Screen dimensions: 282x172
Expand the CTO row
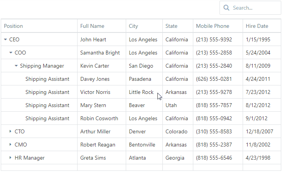tap(11, 131)
